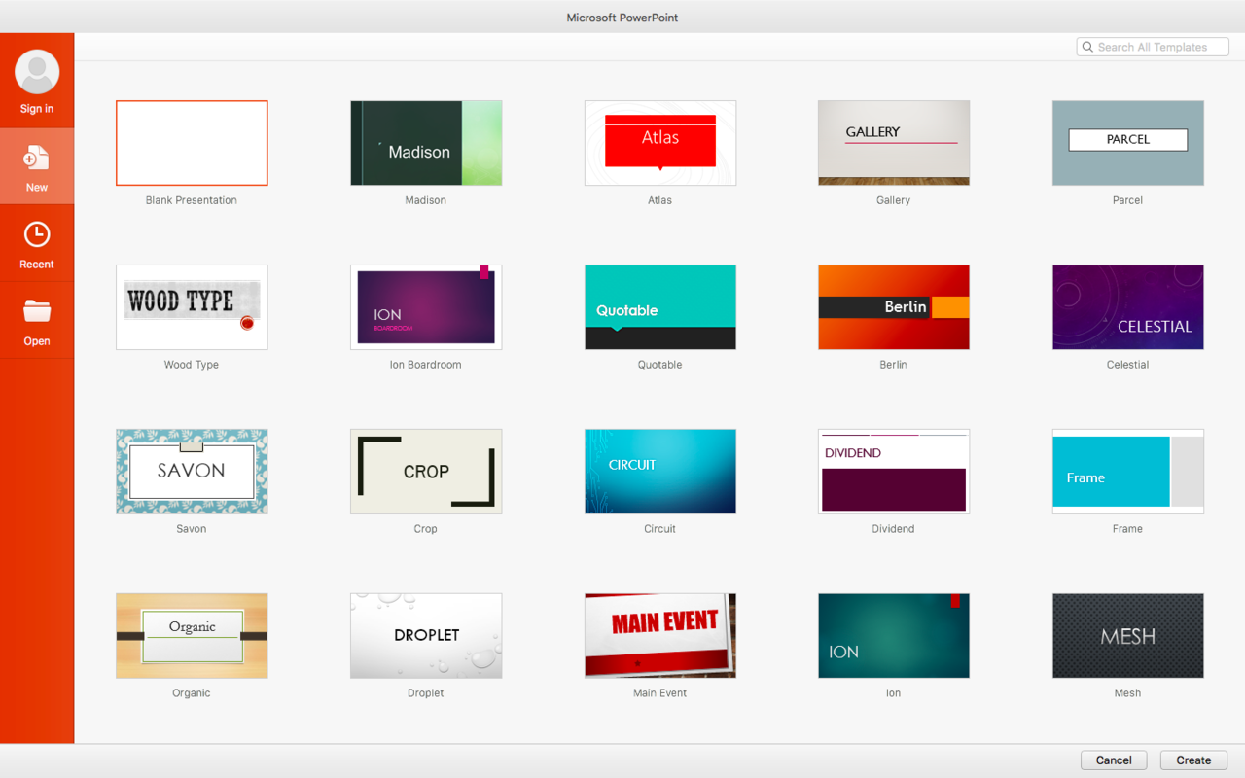Choose the Mesh template thumbnail
This screenshot has width=1245, height=778.
[1128, 636]
